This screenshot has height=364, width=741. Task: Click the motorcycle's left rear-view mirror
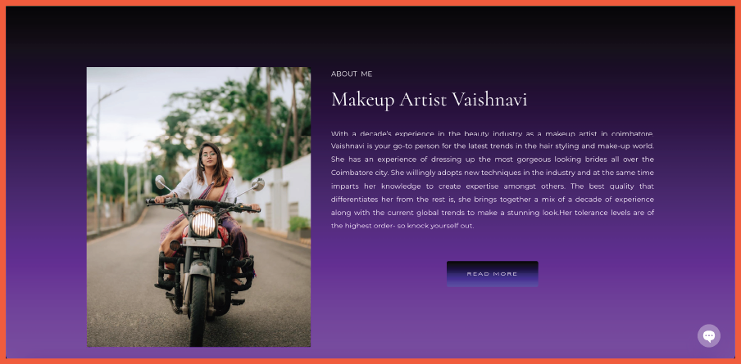click(160, 182)
